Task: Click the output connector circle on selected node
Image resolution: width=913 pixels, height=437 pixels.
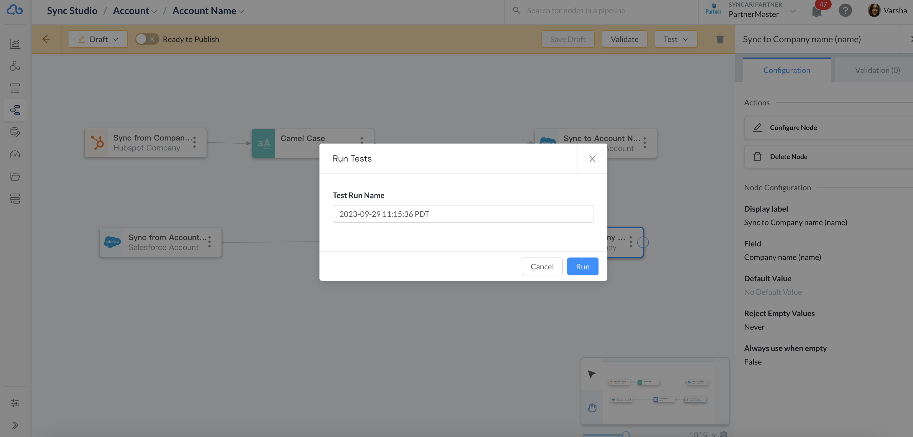Action: (x=643, y=242)
